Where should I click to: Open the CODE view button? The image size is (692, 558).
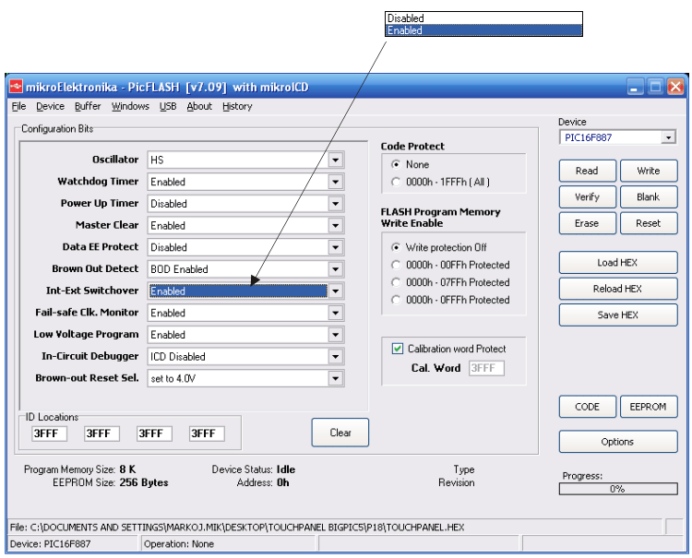tap(587, 407)
